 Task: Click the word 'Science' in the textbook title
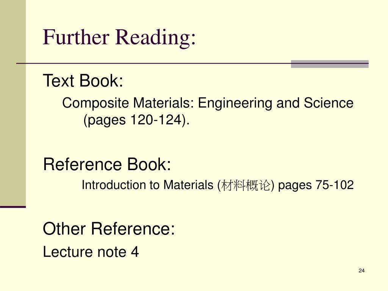pos(329,103)
